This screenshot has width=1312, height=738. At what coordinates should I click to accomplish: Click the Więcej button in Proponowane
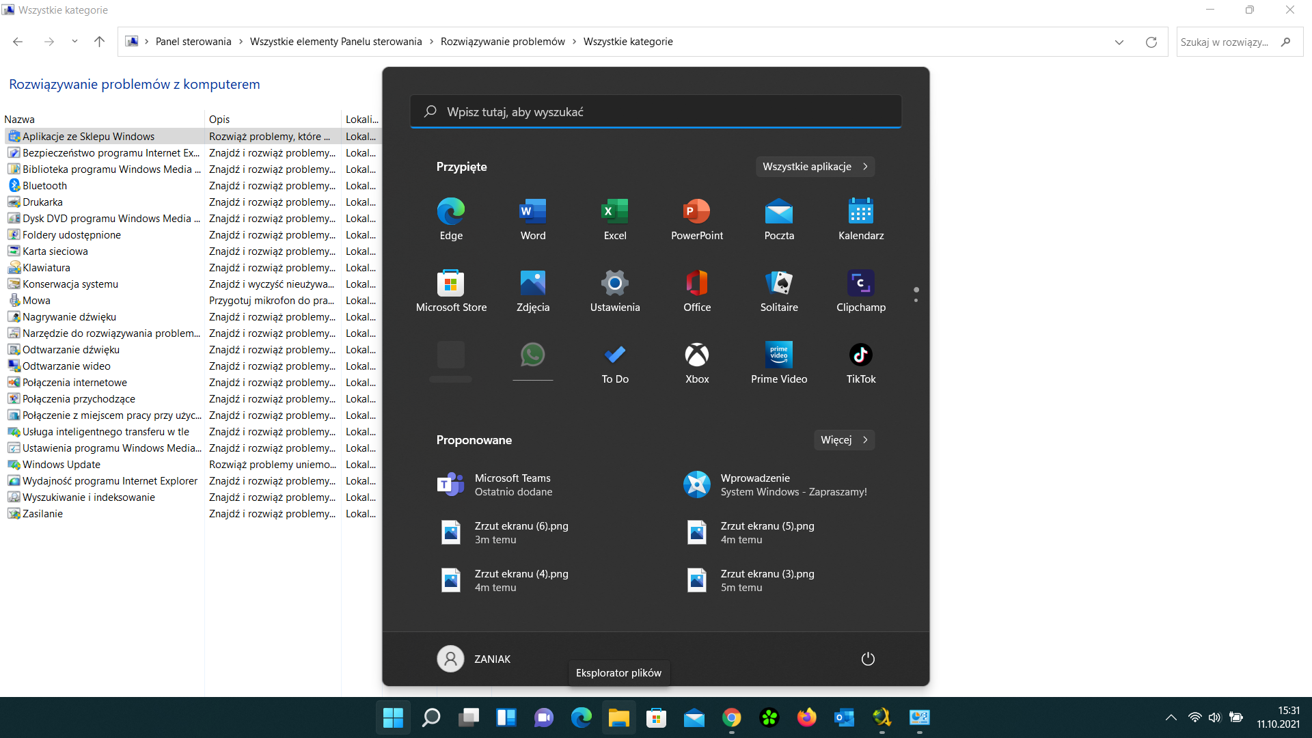point(844,440)
